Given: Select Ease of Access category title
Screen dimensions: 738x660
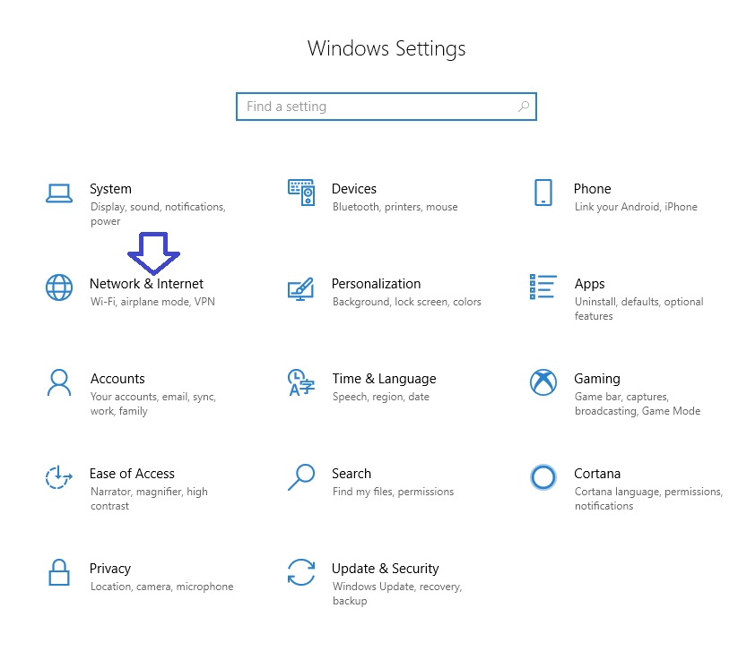Looking at the screenshot, I should (132, 474).
